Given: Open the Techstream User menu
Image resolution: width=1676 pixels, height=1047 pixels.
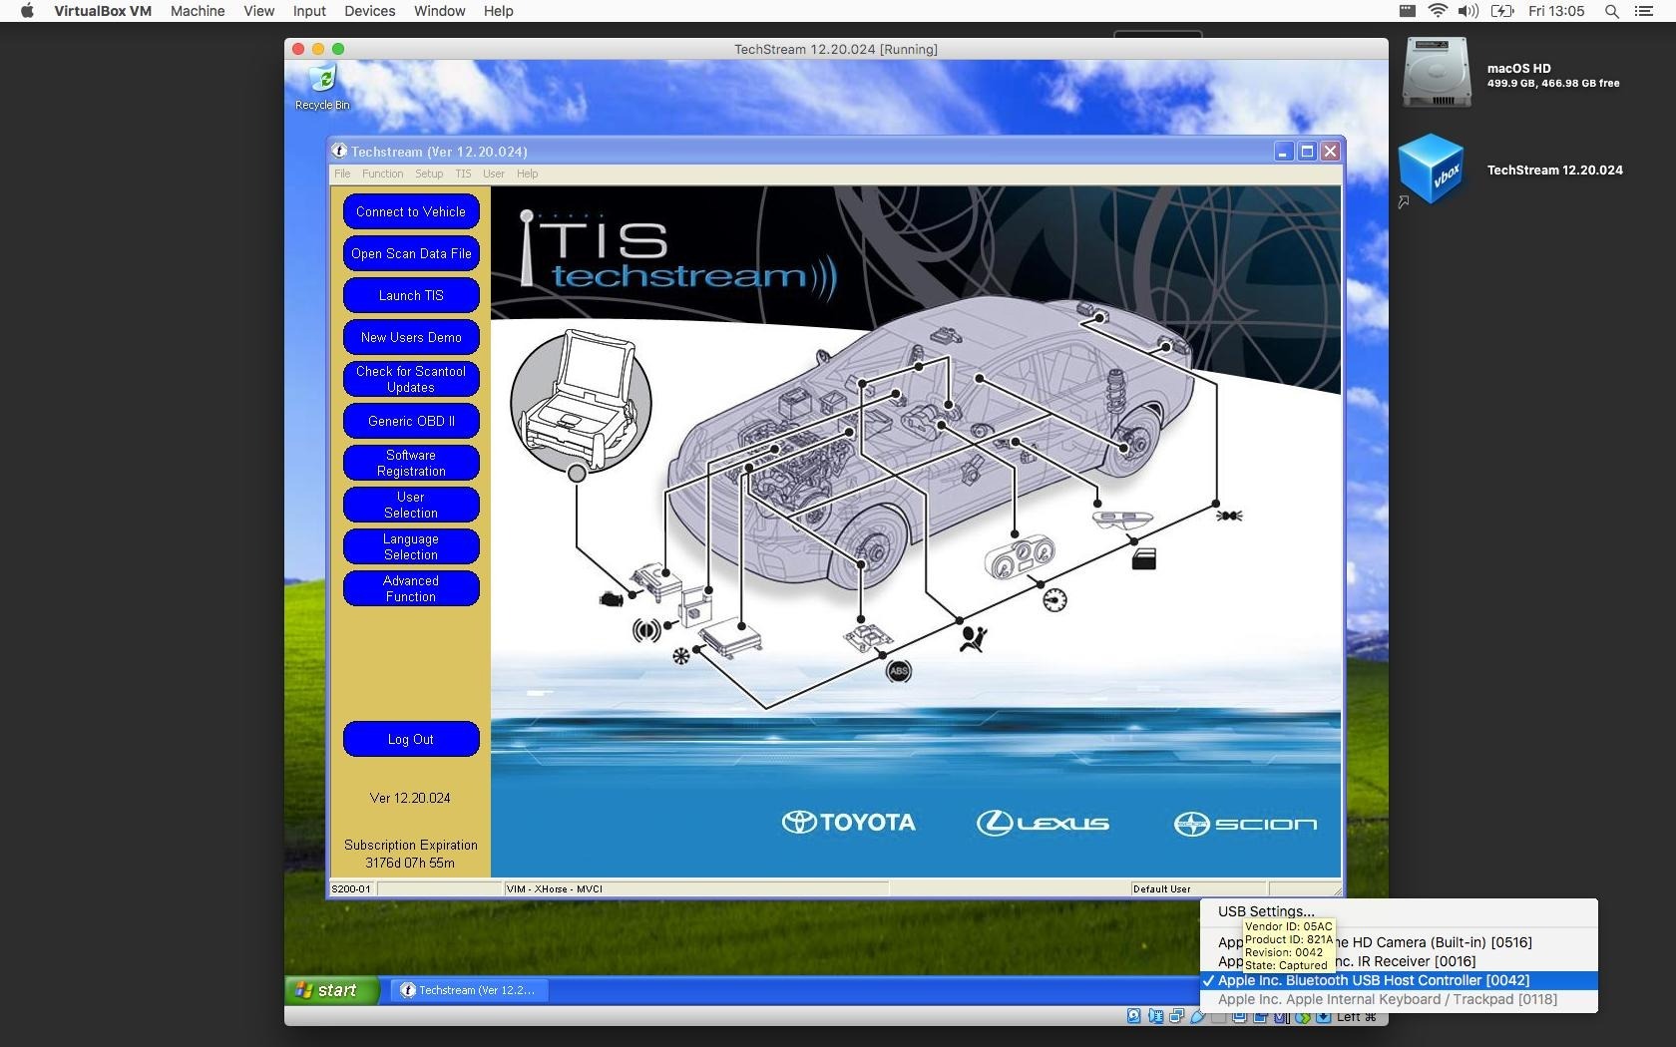Looking at the screenshot, I should click(494, 174).
